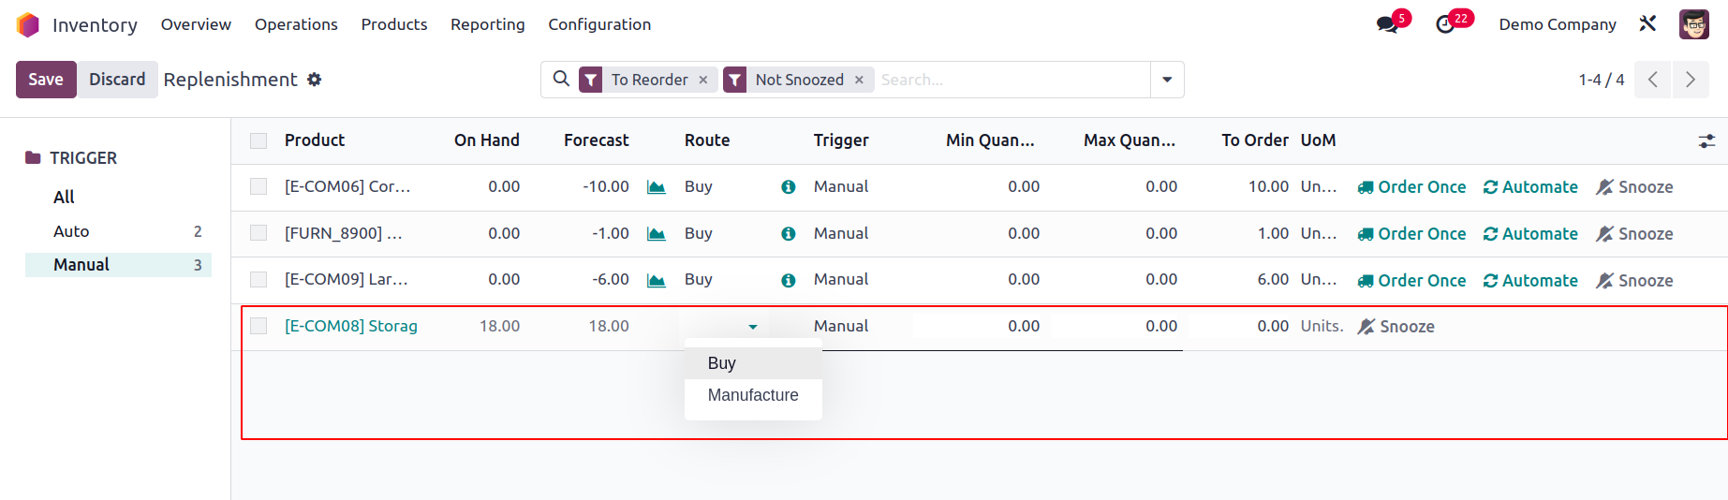The width and height of the screenshot is (1728, 500).
Task: Remove the To Reorder filter
Action: pos(703,81)
